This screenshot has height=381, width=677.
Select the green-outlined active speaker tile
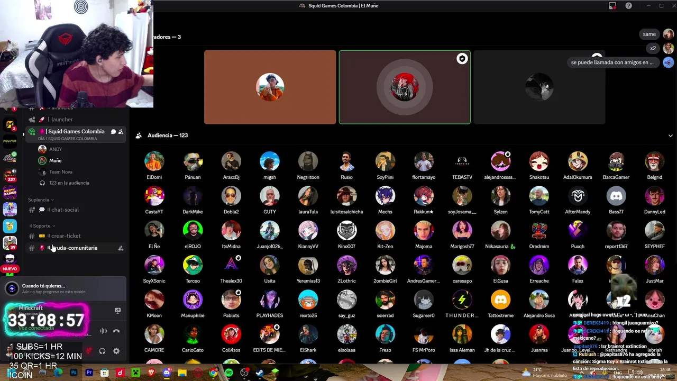click(405, 87)
